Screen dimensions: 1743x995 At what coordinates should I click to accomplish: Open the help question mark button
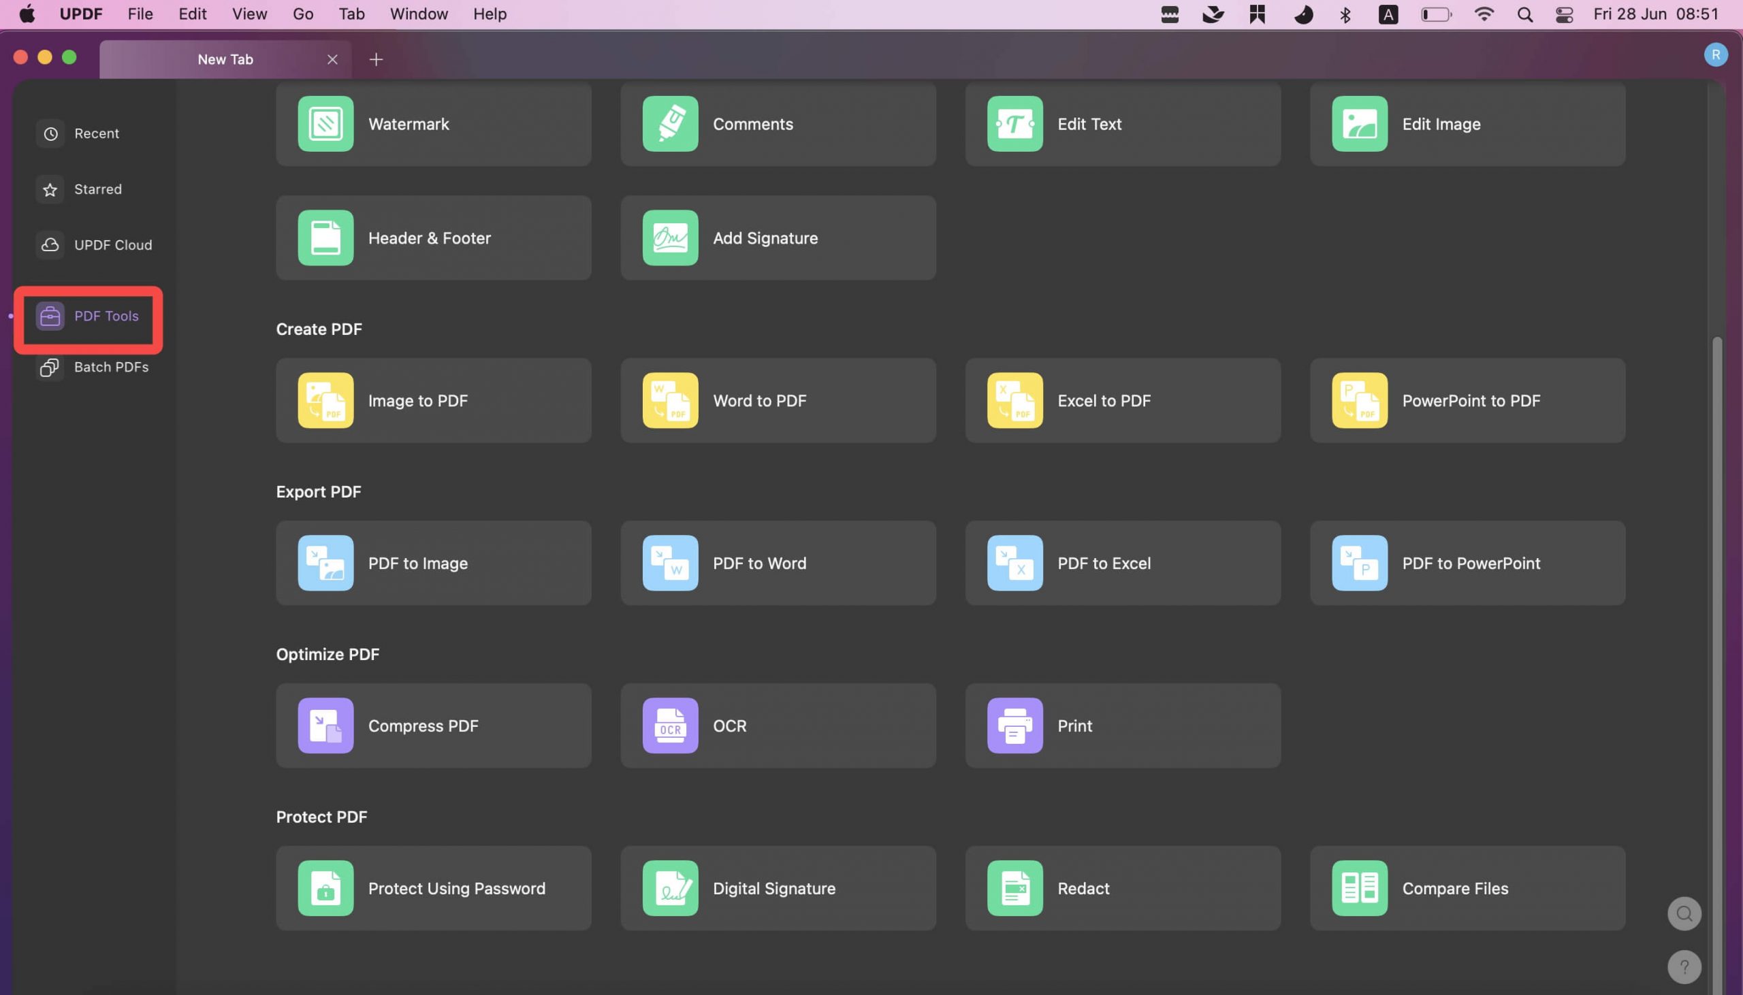pyautogui.click(x=1684, y=967)
